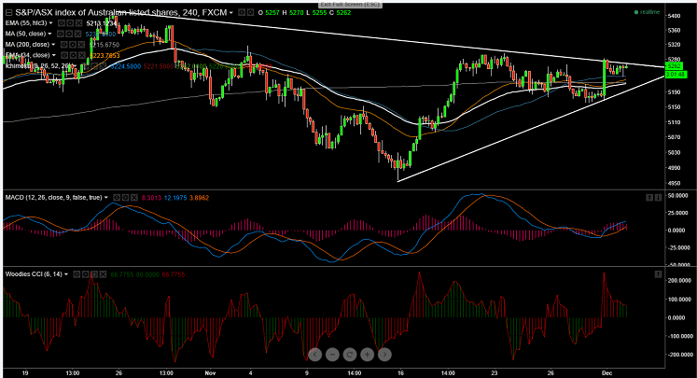697x378 pixels.
Task: Open gear settings for MACD indicator
Action: click(125, 198)
